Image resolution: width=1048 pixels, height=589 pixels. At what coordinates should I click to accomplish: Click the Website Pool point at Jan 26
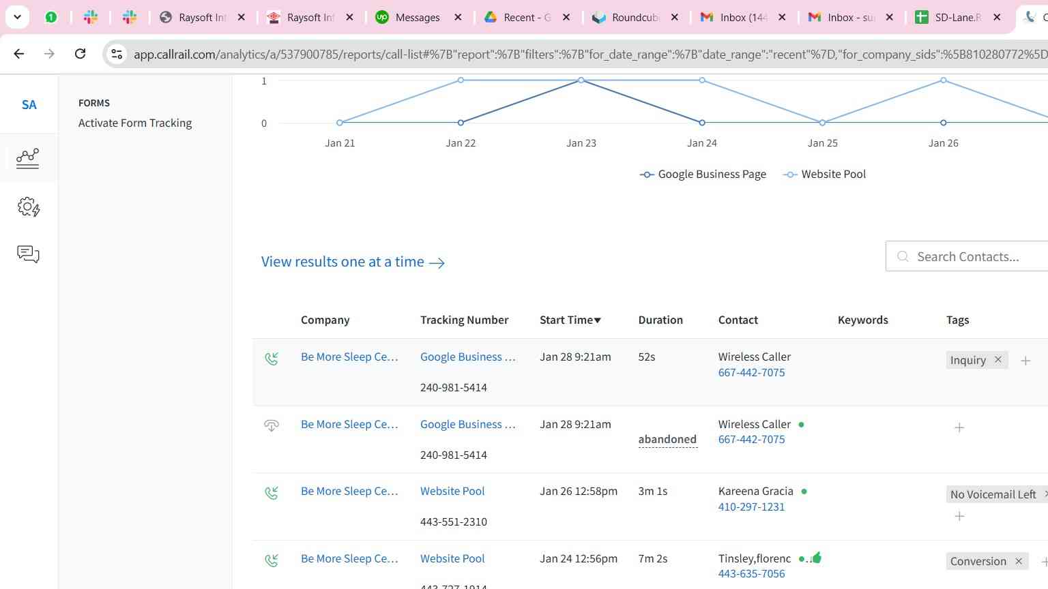[x=944, y=80]
